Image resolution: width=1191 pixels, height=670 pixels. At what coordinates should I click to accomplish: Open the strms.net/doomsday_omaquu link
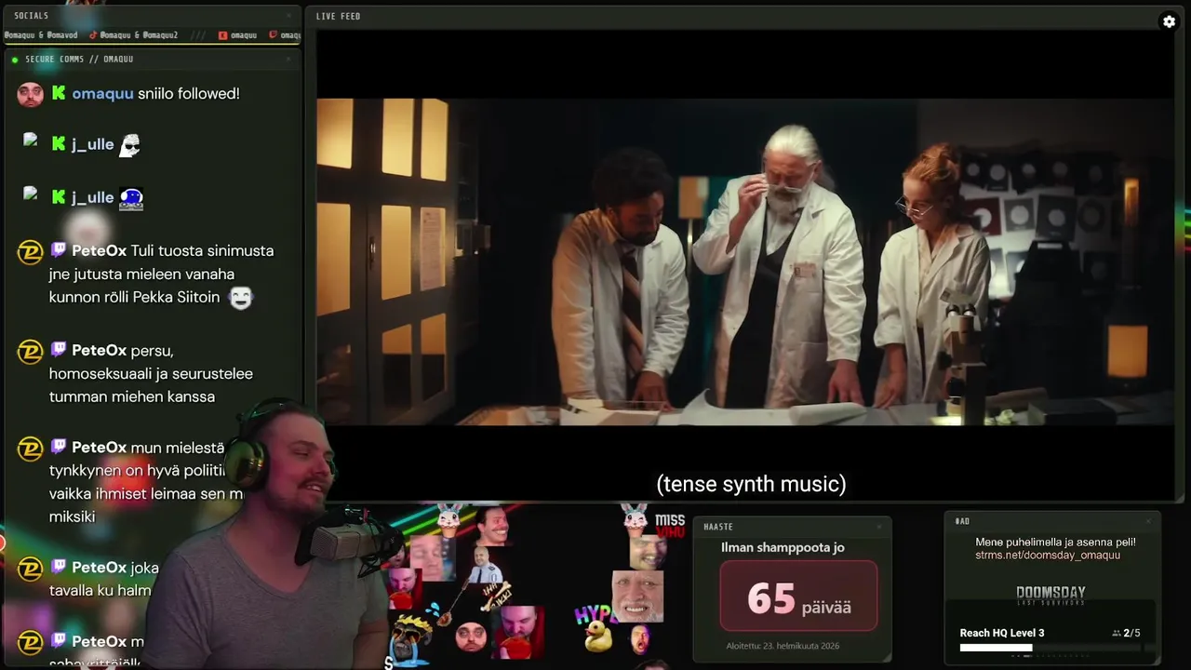click(1048, 556)
